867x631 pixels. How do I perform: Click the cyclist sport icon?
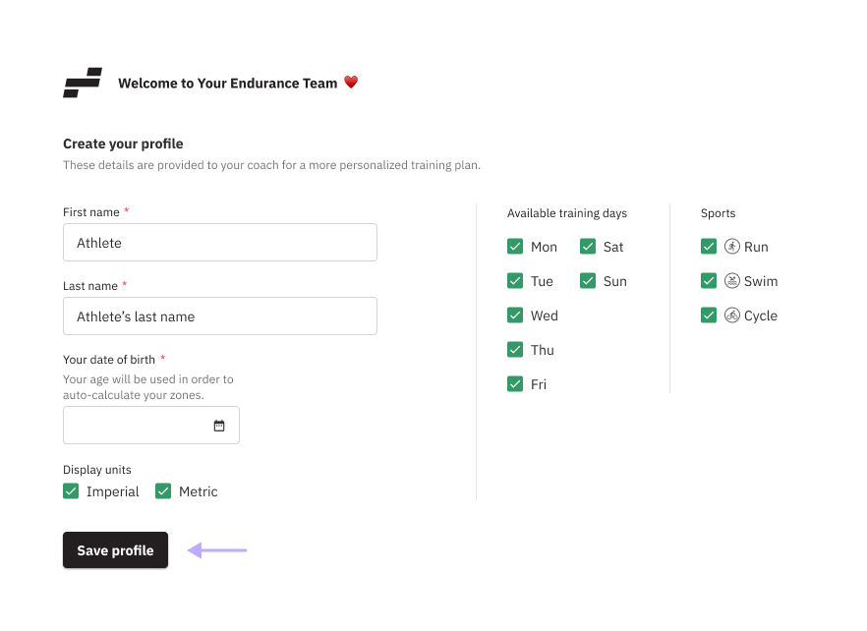(x=732, y=315)
